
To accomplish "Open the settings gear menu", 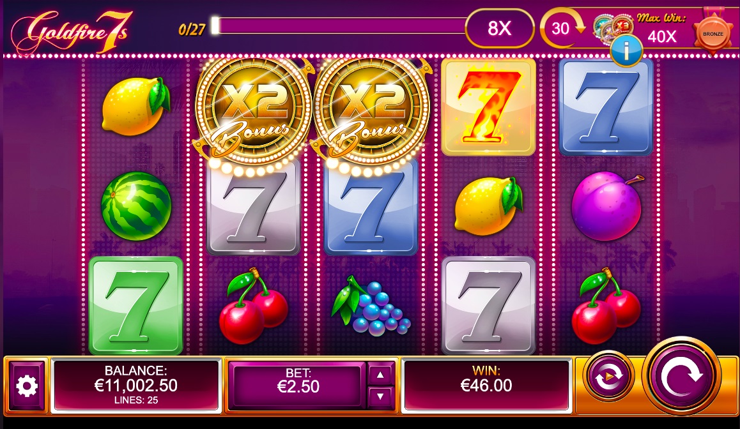I will (x=26, y=386).
